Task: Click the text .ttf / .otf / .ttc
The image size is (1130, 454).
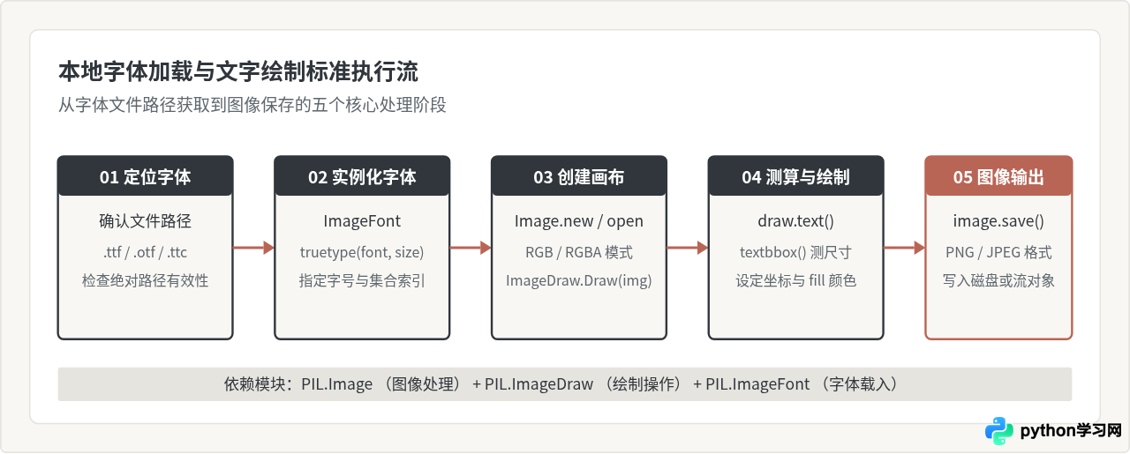Action: point(146,252)
